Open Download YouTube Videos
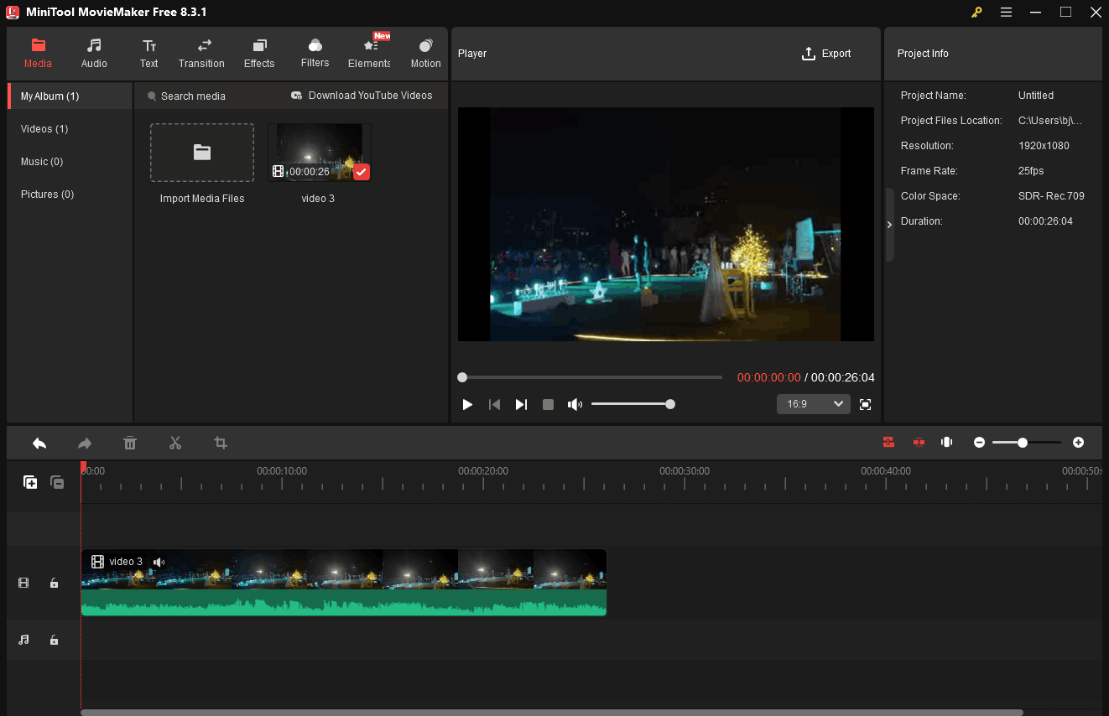 (362, 96)
